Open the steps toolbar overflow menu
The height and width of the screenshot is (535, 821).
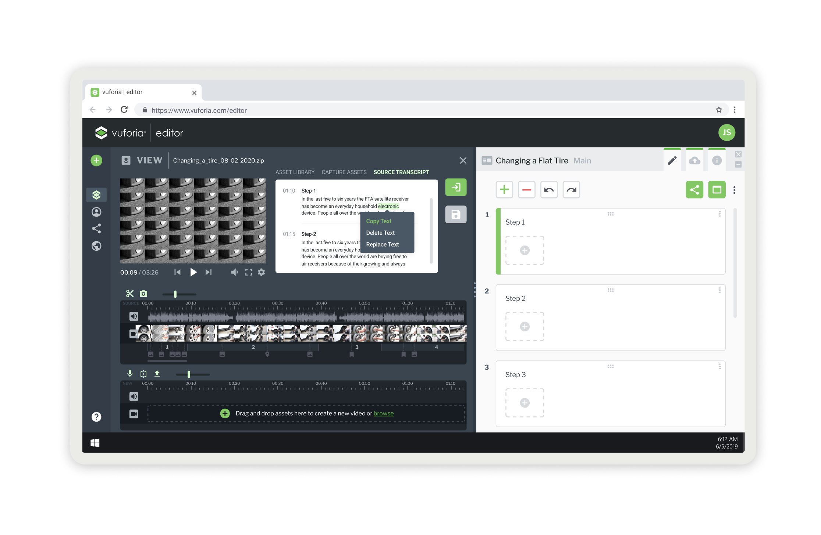(734, 190)
